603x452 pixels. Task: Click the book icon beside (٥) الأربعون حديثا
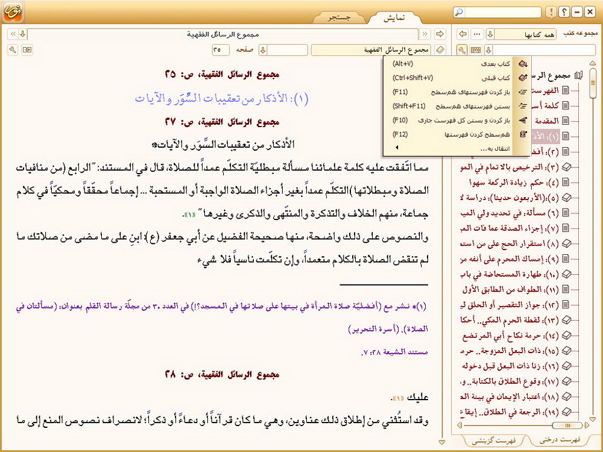pyautogui.click(x=566, y=198)
